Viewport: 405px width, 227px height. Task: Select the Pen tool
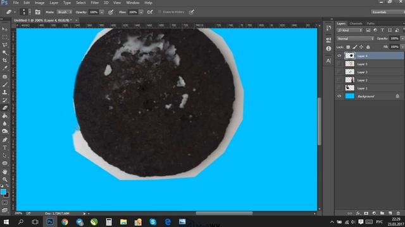[4, 140]
